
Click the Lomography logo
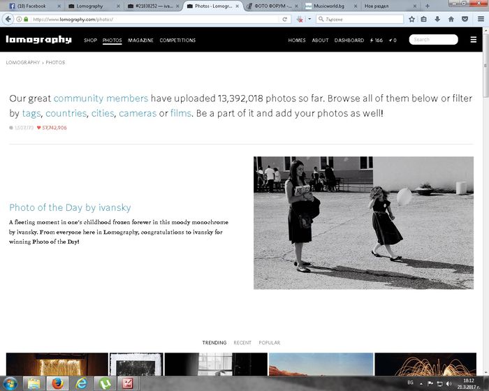(x=38, y=40)
